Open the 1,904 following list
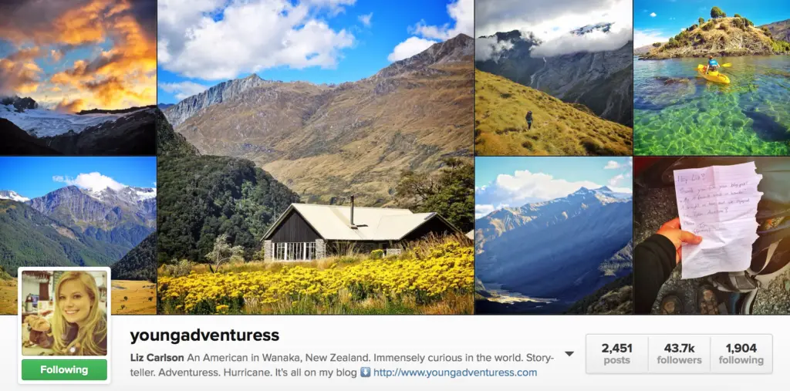This screenshot has width=790, height=391. 741,354
